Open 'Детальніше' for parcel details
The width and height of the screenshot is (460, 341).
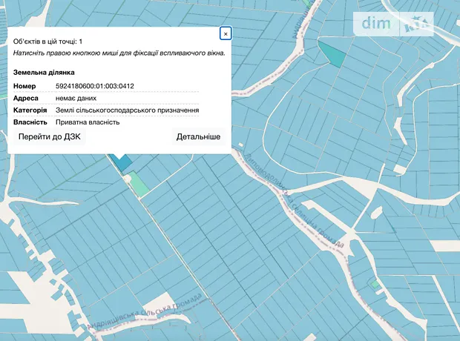[198, 137]
